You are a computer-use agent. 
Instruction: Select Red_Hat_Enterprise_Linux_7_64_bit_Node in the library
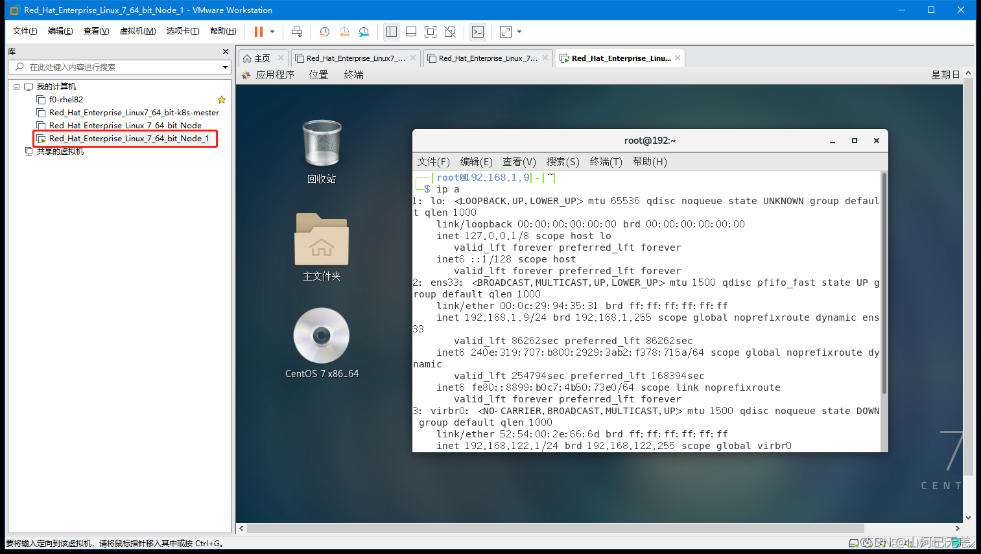tap(125, 126)
